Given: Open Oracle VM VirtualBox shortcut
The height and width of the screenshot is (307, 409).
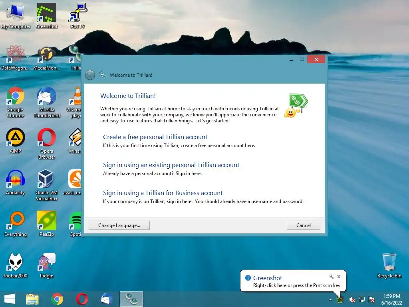Looking at the screenshot, I should pos(46,185).
